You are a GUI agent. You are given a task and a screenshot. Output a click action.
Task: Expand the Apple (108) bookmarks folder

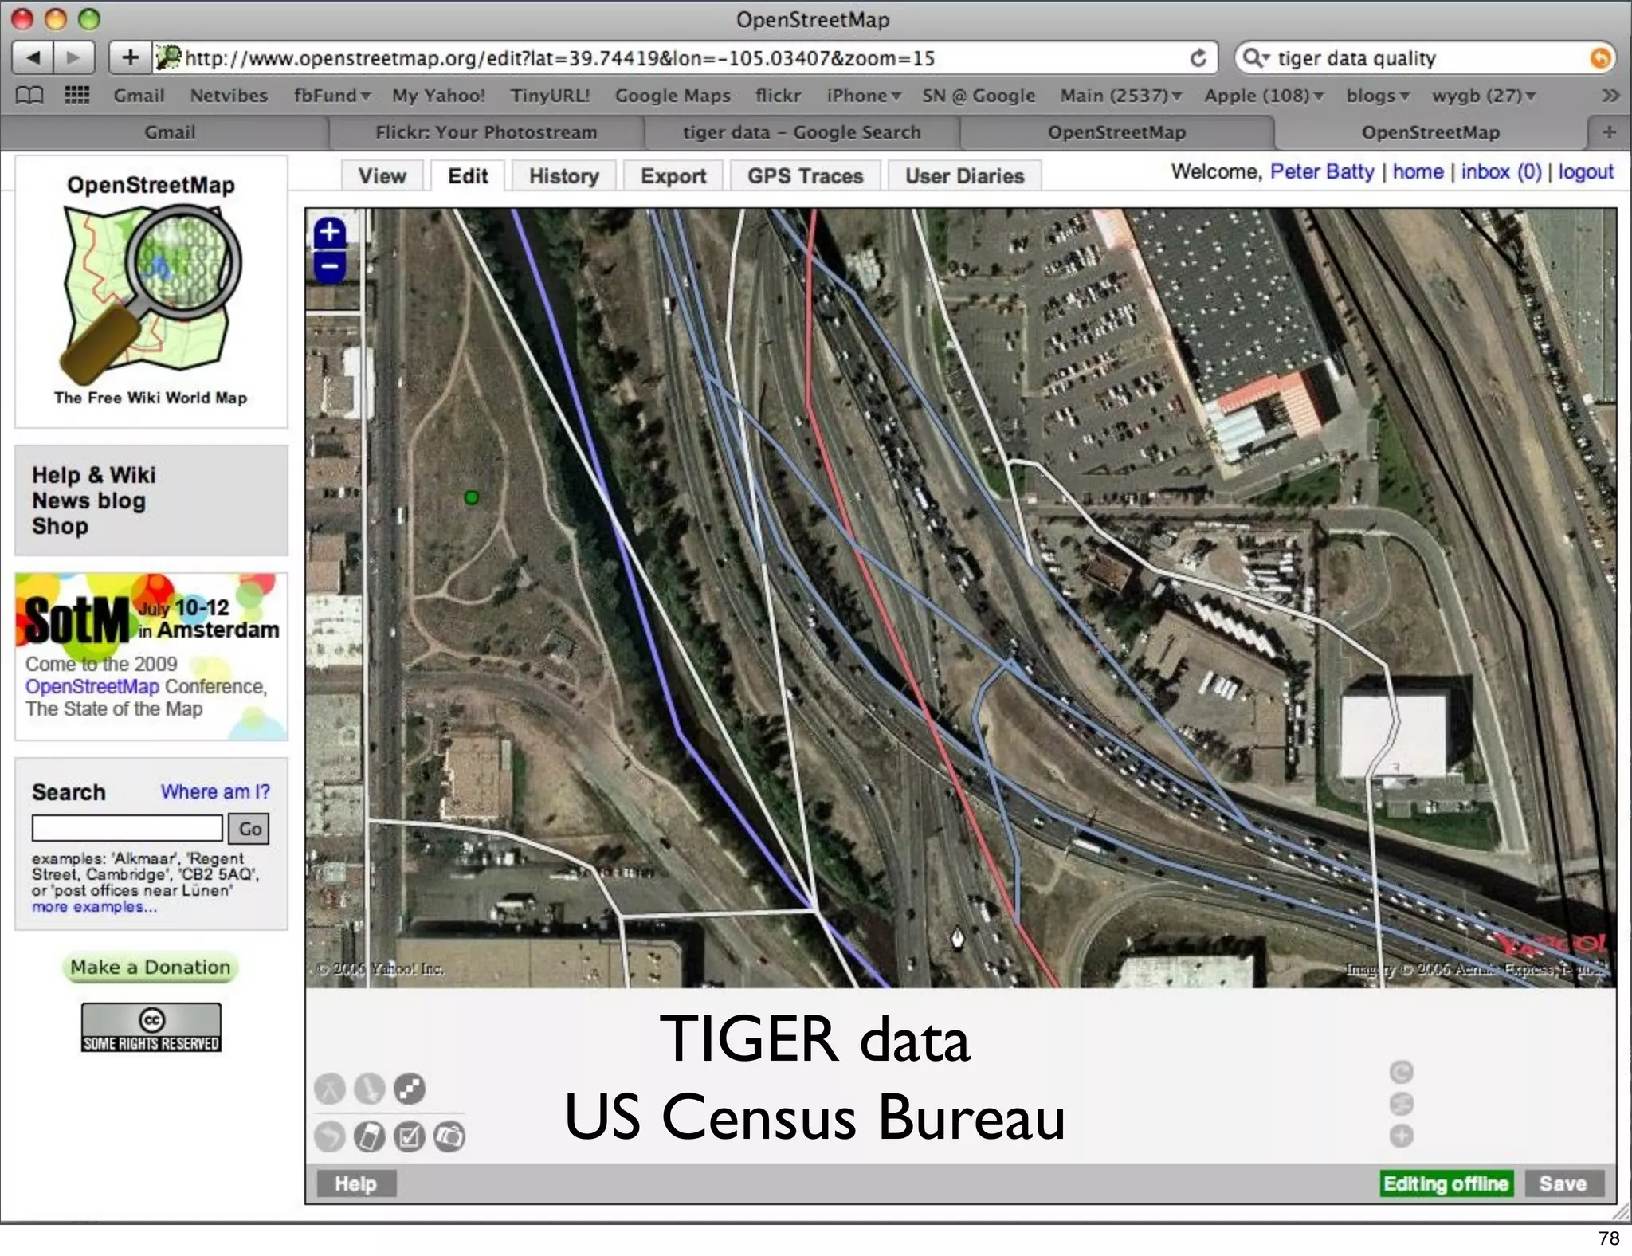(1264, 96)
